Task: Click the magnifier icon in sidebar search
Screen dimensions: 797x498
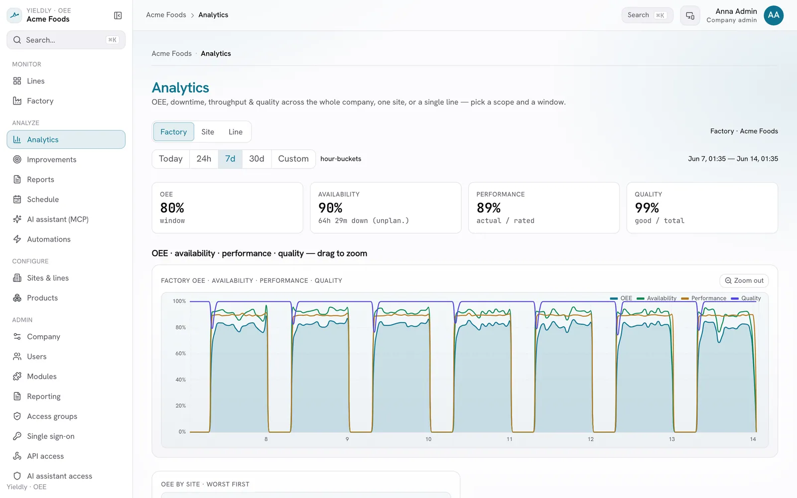Action: (17, 40)
